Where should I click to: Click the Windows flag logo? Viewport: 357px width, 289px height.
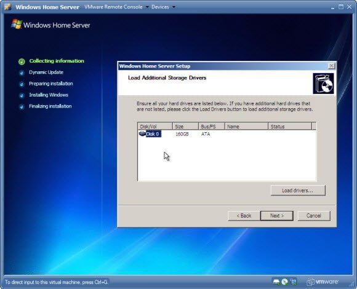click(17, 24)
